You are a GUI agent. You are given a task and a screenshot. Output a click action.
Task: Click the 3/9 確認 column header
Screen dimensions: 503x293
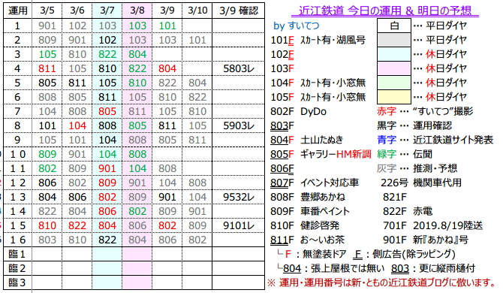pyautogui.click(x=239, y=11)
